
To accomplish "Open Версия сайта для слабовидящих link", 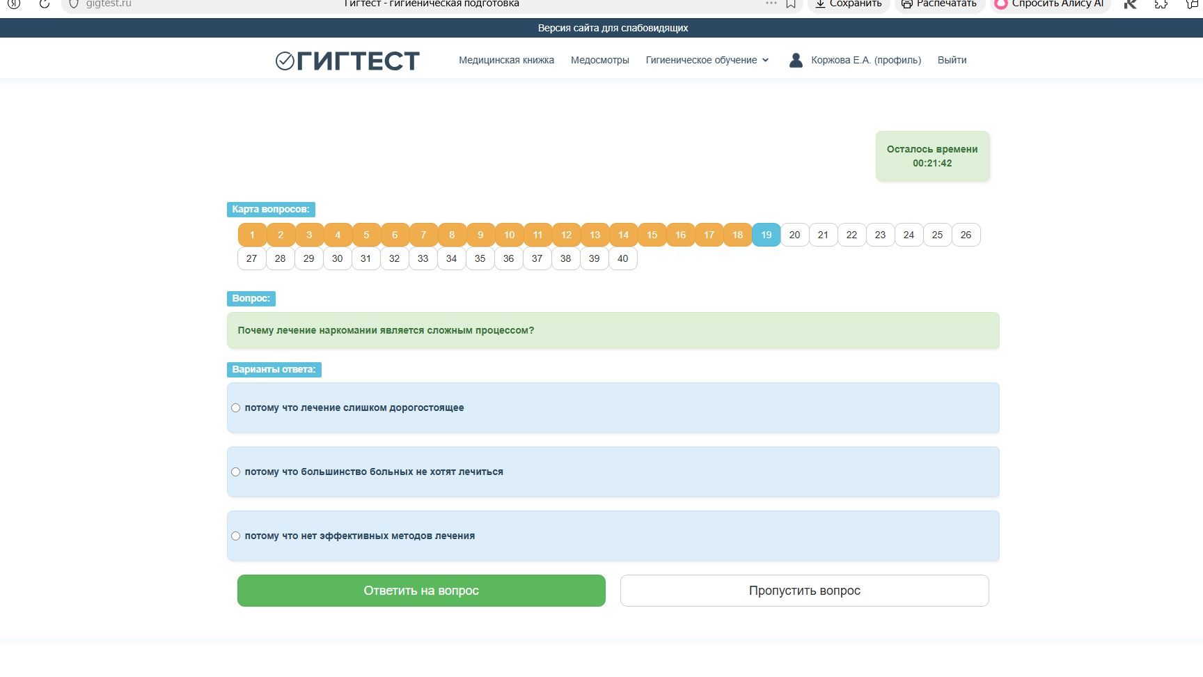I will point(613,28).
